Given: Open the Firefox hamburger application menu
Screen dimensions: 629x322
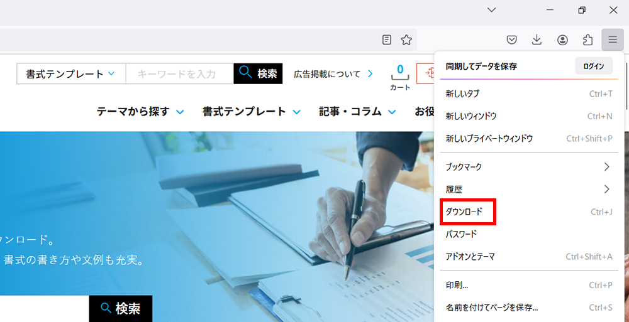Looking at the screenshot, I should (612, 40).
